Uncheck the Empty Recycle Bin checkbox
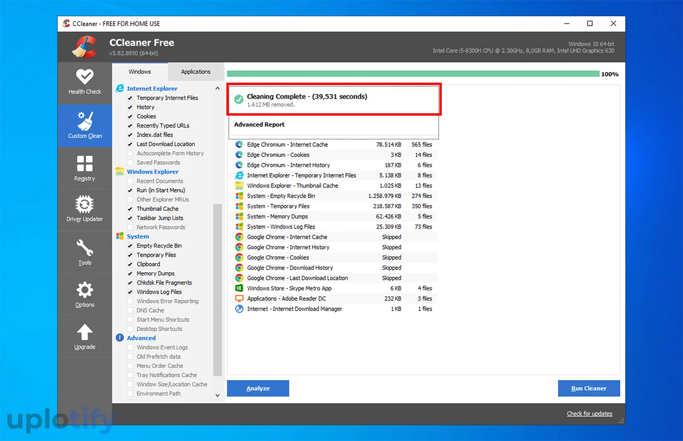This screenshot has width=683, height=441. [x=130, y=246]
